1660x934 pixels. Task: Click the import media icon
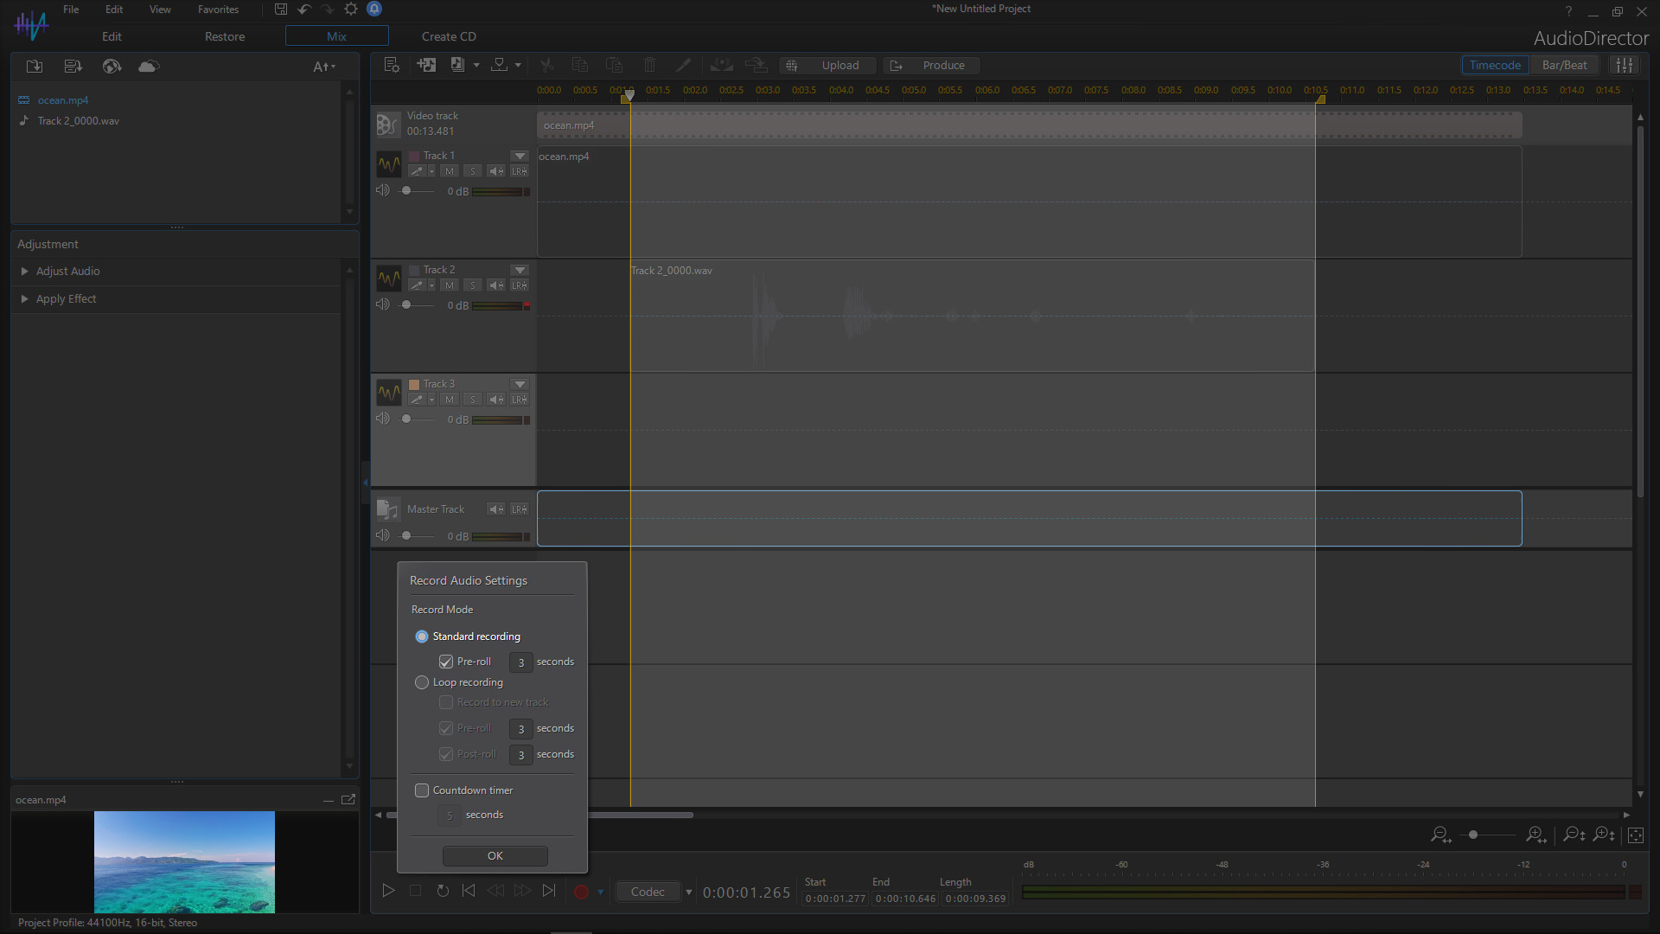click(35, 67)
